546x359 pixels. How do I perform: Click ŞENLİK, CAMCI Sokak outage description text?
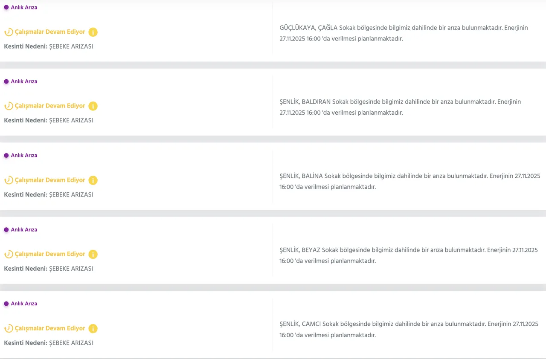pos(409,329)
